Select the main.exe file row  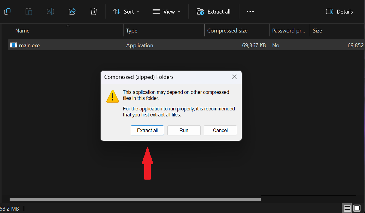click(29, 45)
